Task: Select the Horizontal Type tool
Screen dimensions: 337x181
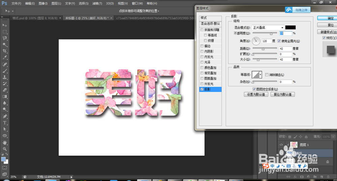Action: (x=4, y=123)
